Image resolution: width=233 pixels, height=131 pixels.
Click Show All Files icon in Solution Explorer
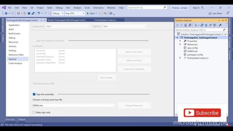tap(214, 25)
